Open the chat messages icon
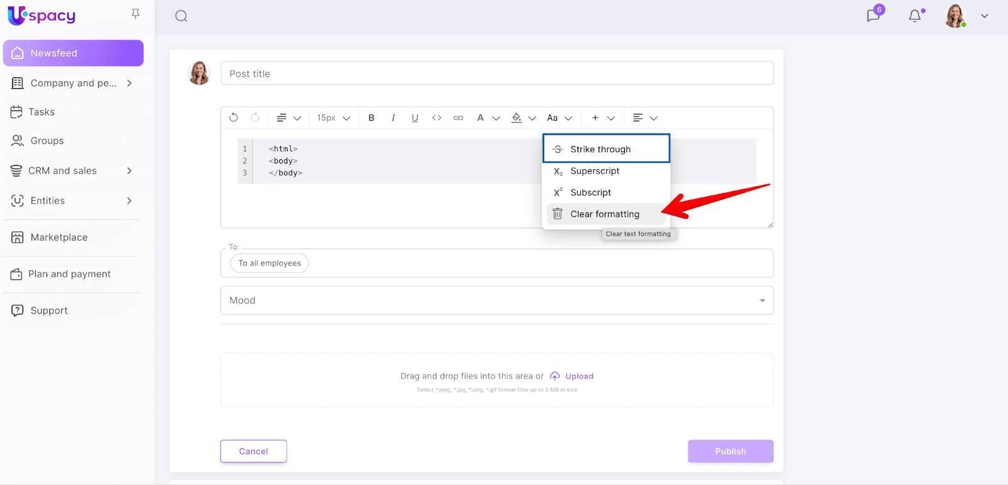 point(873,16)
